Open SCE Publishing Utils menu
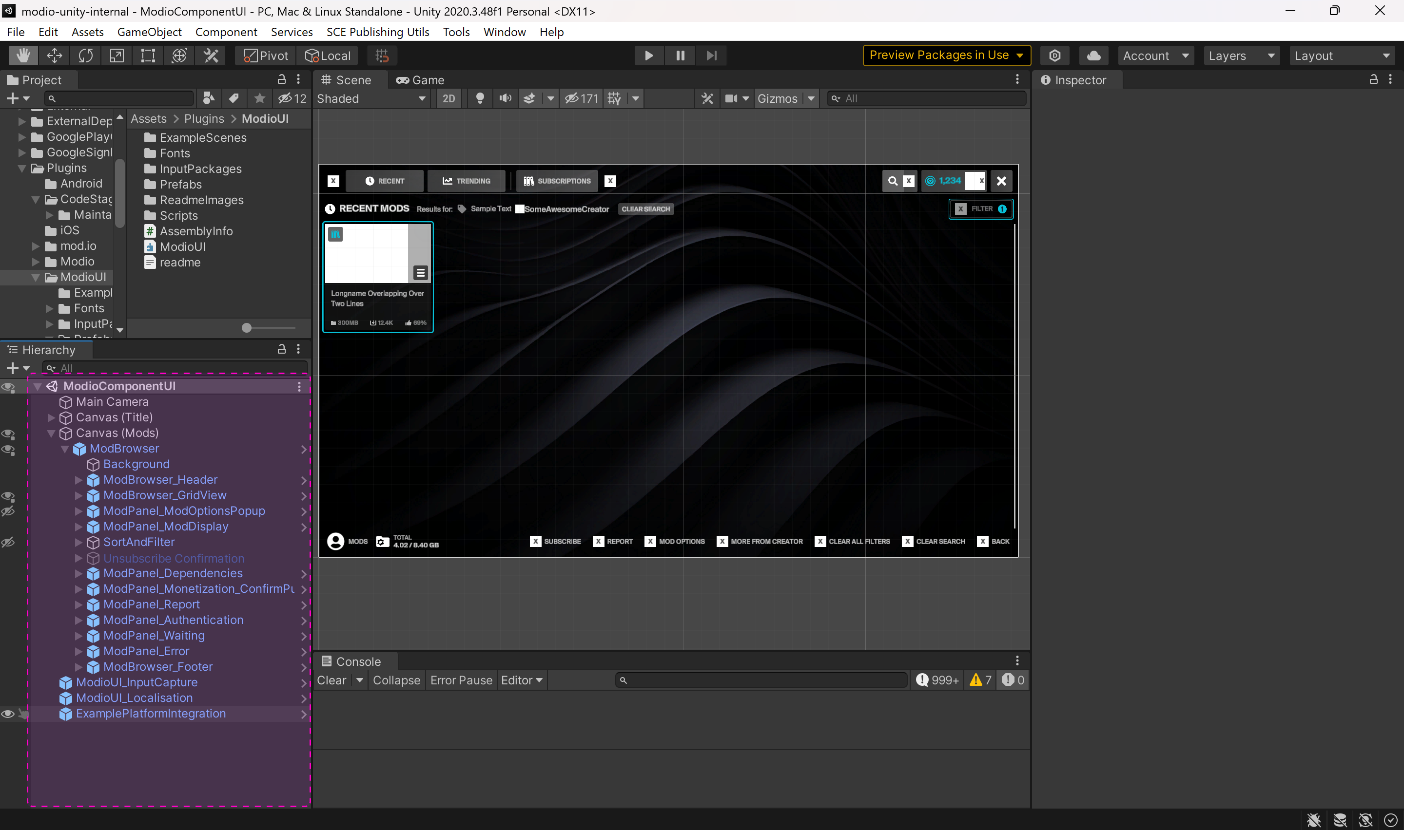The image size is (1404, 830). tap(378, 32)
